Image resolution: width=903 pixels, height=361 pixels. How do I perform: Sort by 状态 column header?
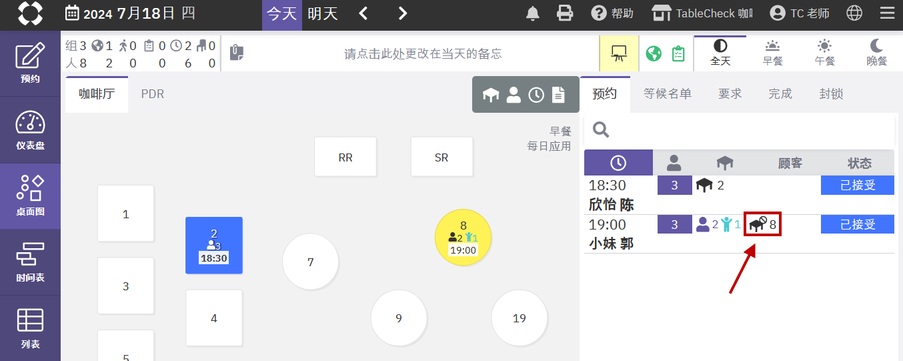pos(860,163)
